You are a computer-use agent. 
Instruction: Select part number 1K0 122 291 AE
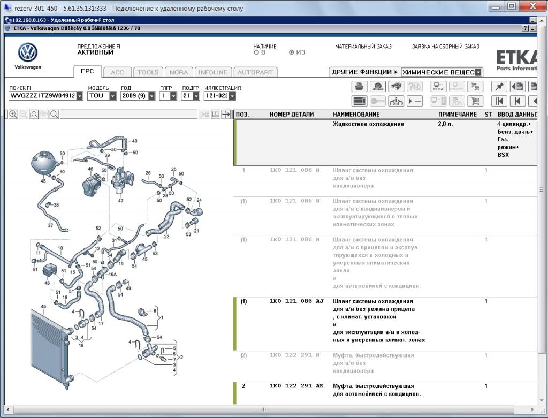[296, 386]
